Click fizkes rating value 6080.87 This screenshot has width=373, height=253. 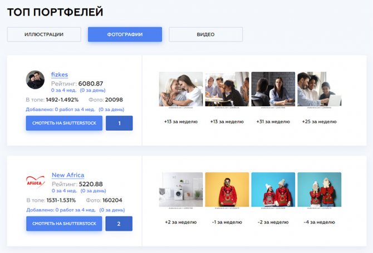coord(91,83)
